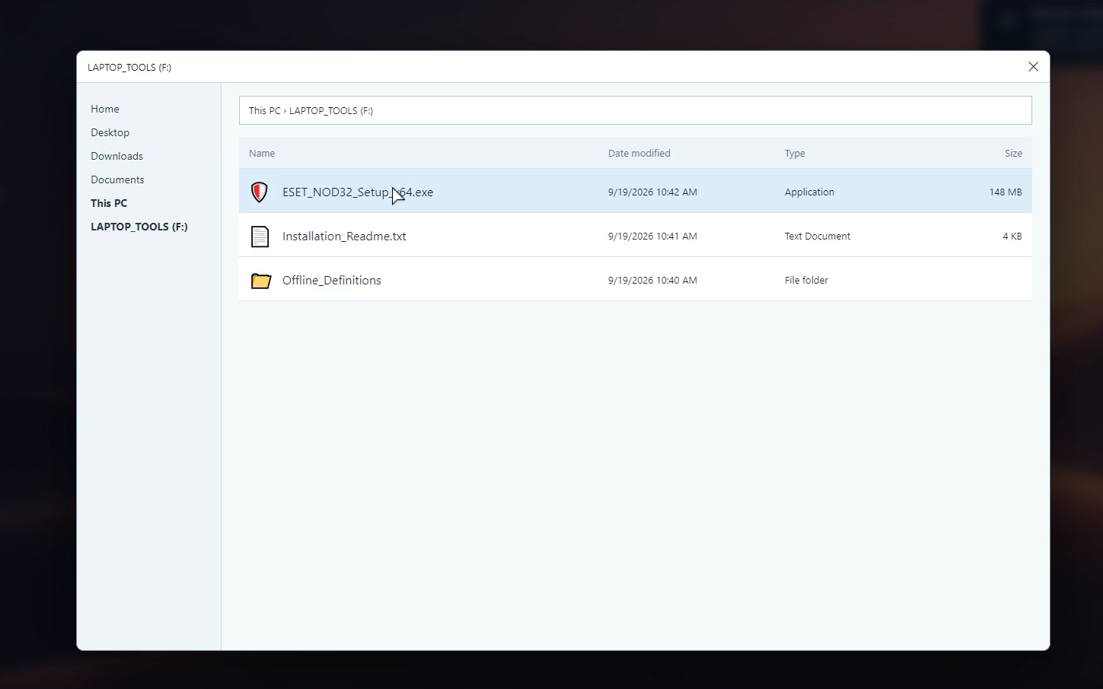1103x689 pixels.
Task: Click the Text Document type cell
Action: [x=818, y=237]
